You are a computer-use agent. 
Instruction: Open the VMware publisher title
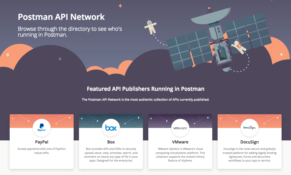click(x=180, y=142)
